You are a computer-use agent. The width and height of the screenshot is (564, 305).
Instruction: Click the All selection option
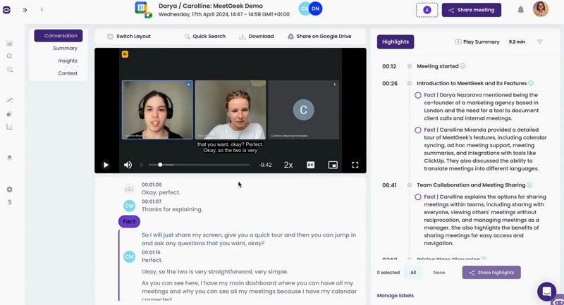pyautogui.click(x=413, y=273)
